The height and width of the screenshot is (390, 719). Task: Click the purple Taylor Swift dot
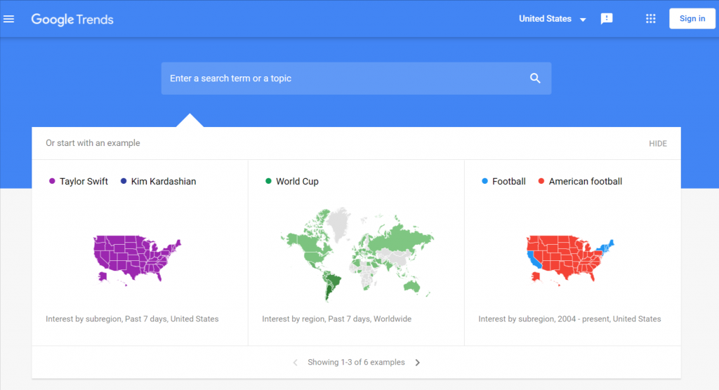point(52,181)
